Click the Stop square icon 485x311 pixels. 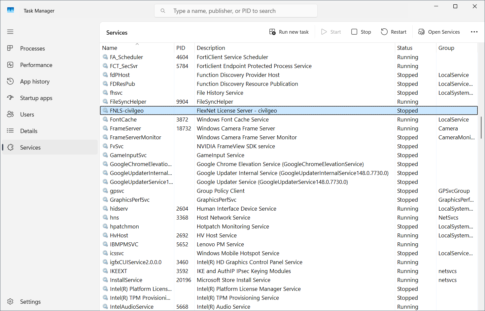[354, 32]
